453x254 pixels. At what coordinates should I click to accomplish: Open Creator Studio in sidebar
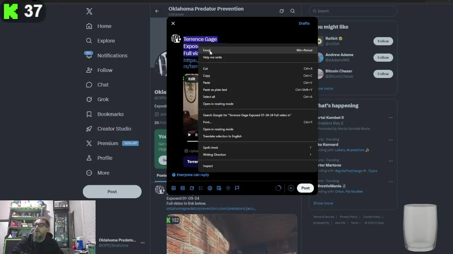coord(109,129)
